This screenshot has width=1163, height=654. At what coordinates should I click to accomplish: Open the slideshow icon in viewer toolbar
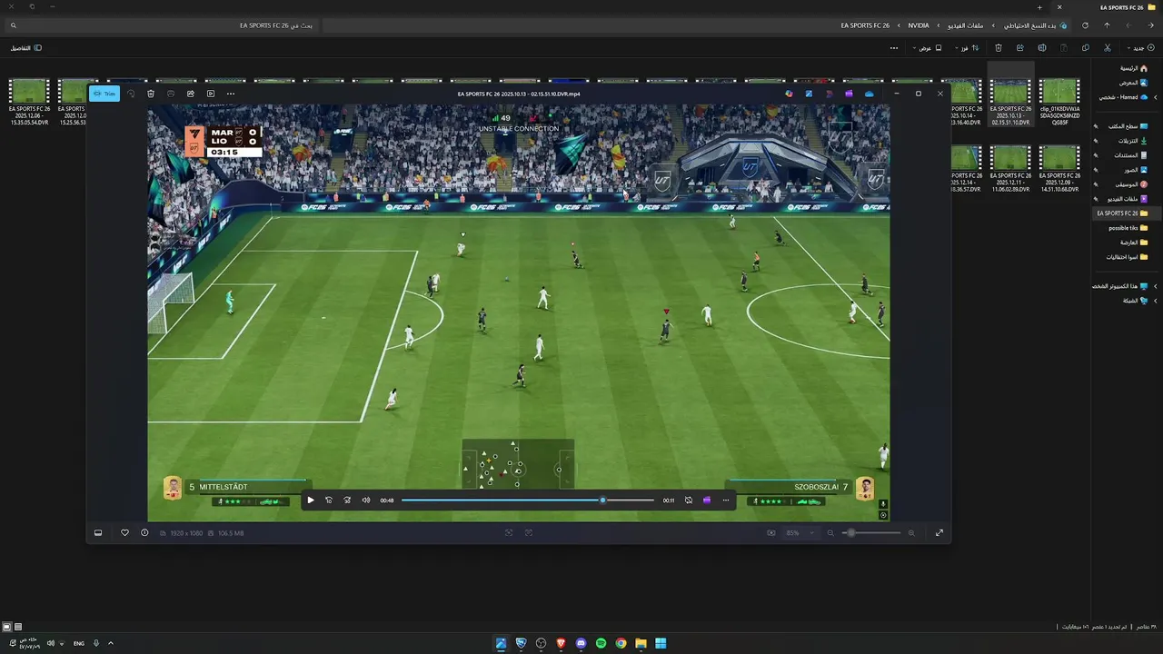[x=211, y=94]
